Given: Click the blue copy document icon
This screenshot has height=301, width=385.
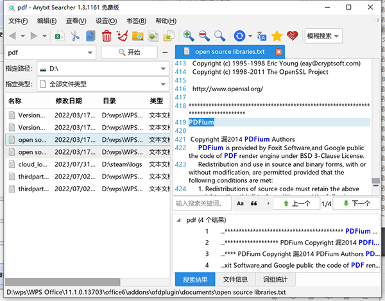Looking at the screenshot, I should (x=90, y=36).
